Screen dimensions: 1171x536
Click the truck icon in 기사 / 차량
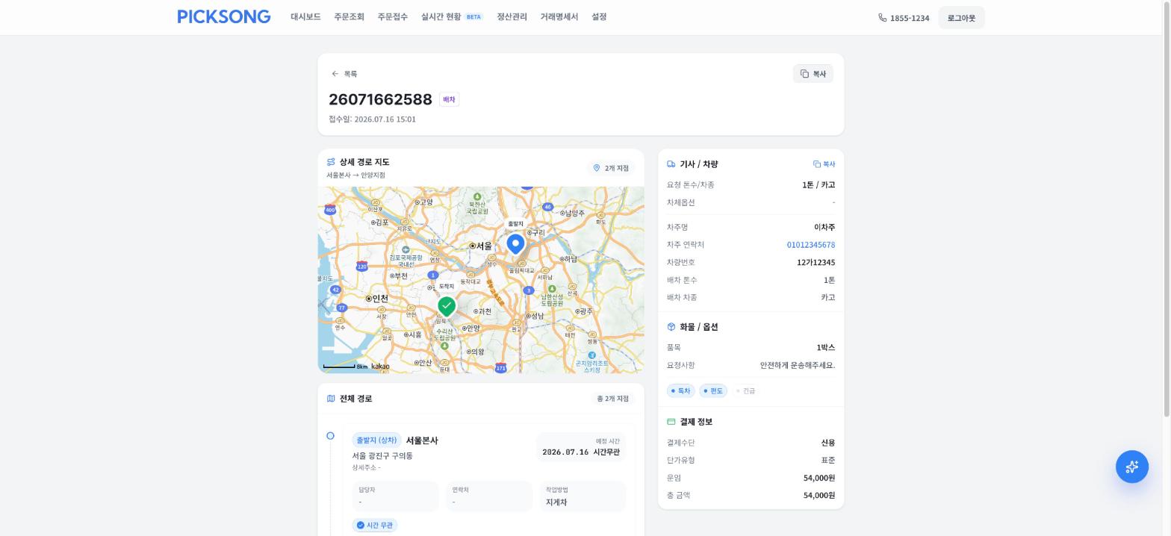pyautogui.click(x=671, y=164)
